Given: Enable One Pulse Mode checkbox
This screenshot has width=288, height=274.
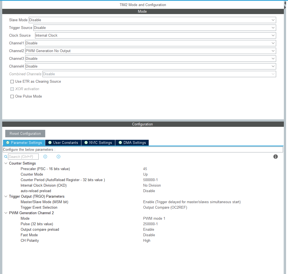Looking at the screenshot, I should (x=12, y=96).
